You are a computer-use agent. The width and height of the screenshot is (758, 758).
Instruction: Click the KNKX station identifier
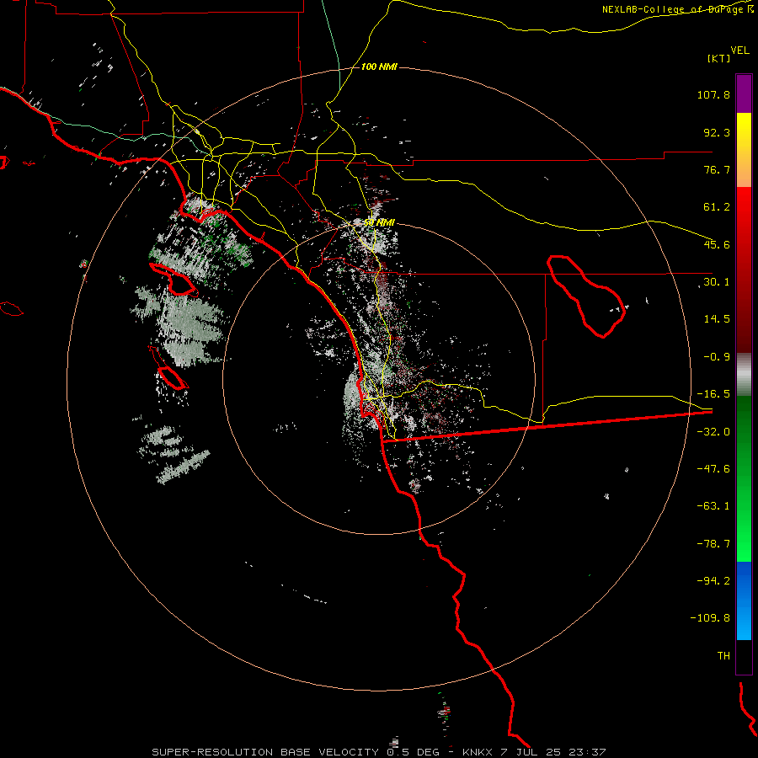coord(478,752)
